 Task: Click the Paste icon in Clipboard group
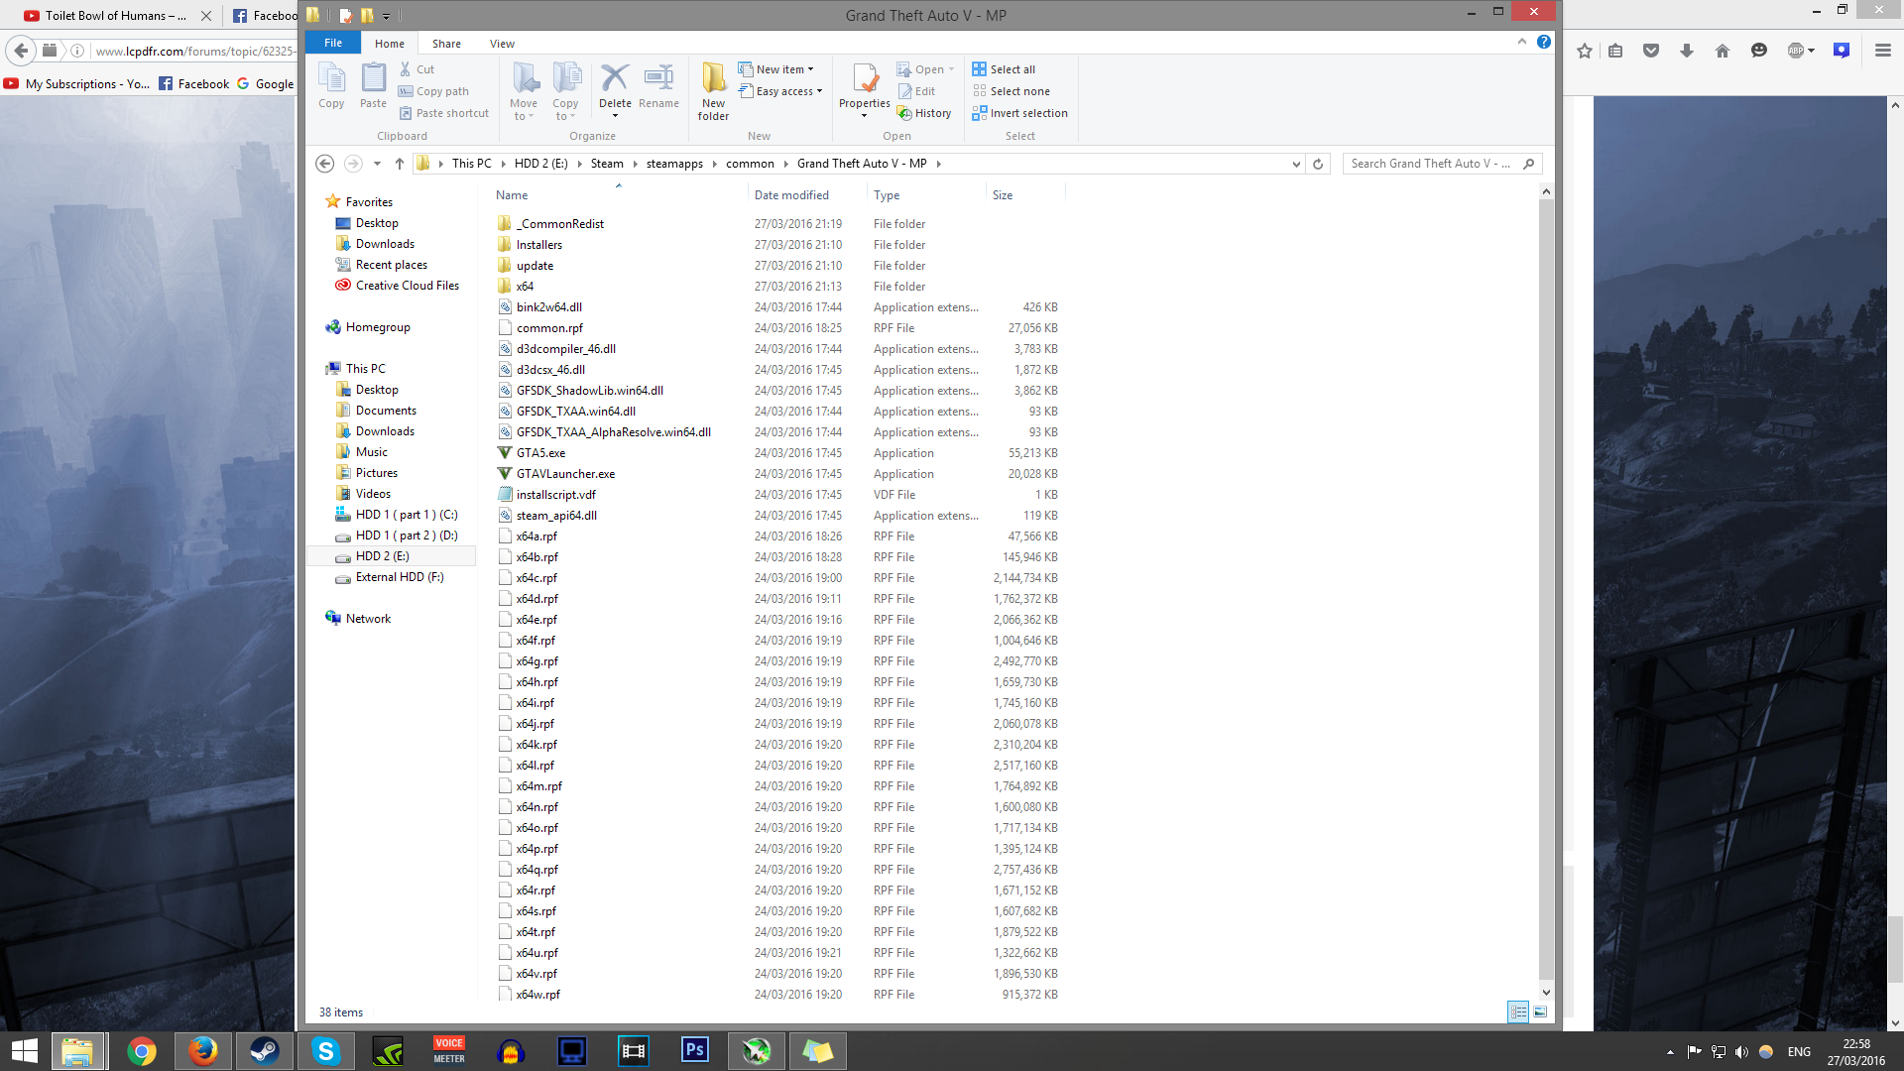(x=373, y=79)
